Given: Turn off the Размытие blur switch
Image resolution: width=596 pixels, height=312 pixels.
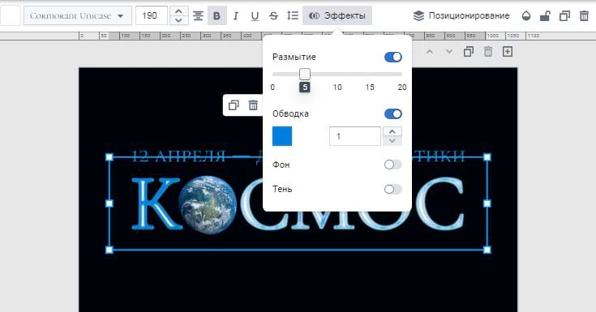Looking at the screenshot, I should click(393, 57).
